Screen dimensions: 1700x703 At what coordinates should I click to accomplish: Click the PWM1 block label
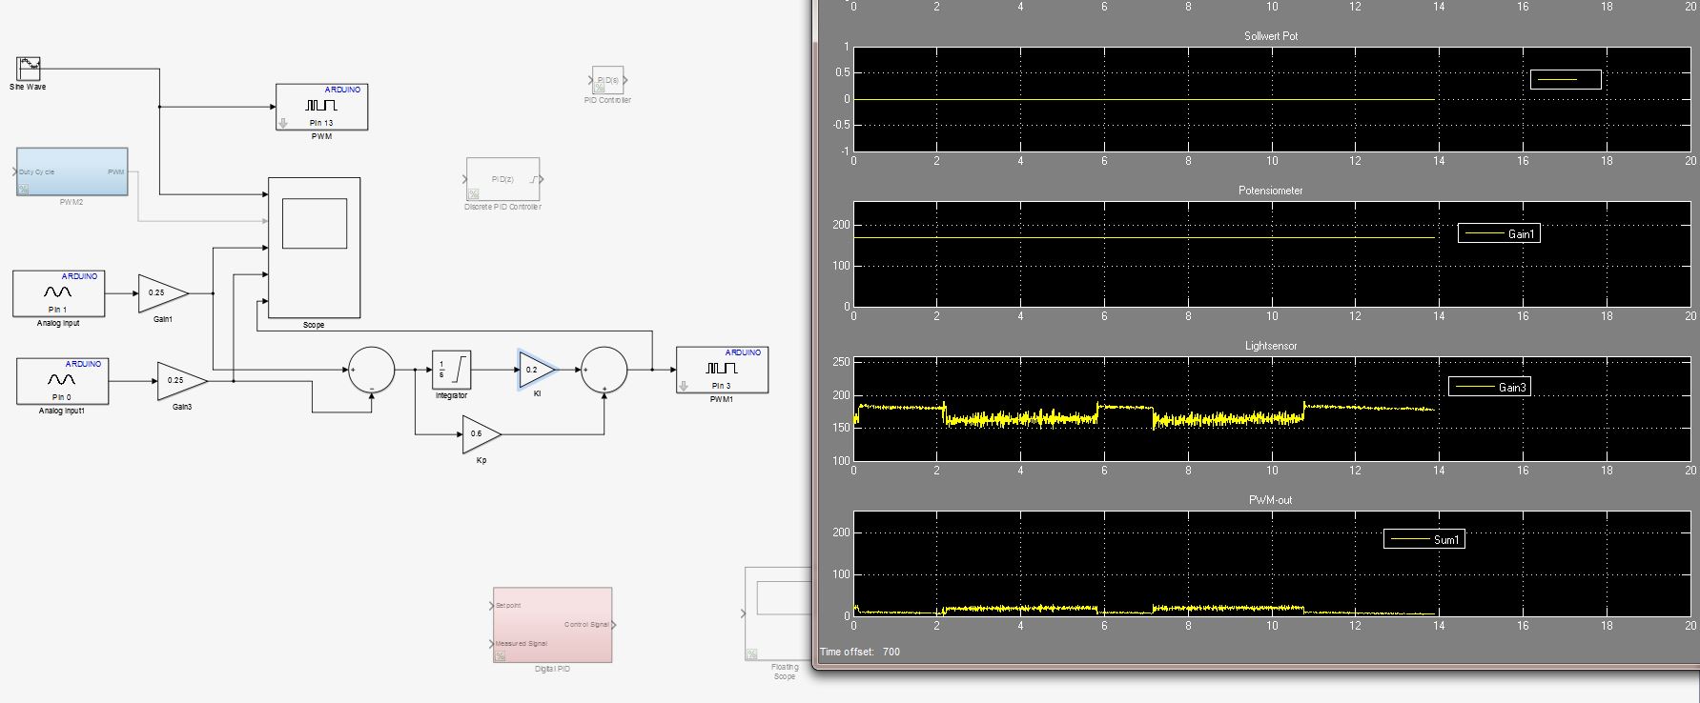pos(722,399)
